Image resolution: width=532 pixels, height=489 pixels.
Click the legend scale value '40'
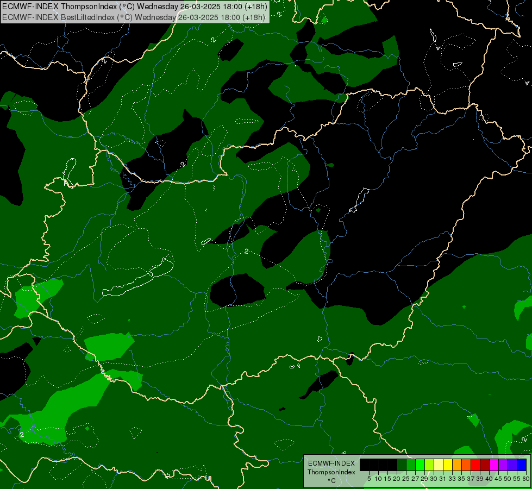pos(489,479)
